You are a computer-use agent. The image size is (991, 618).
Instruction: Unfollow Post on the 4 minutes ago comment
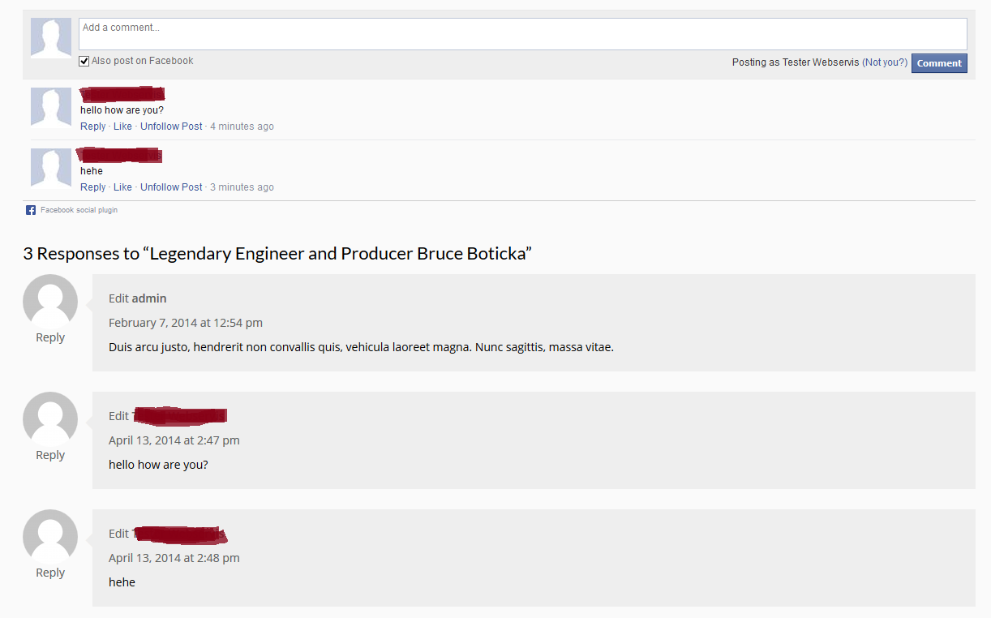pyautogui.click(x=171, y=127)
